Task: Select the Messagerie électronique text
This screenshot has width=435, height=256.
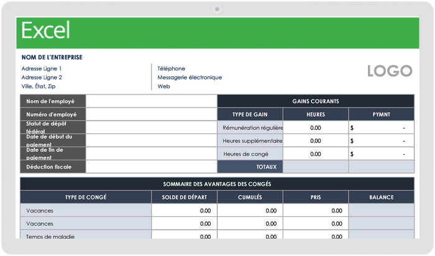Action: click(x=190, y=78)
